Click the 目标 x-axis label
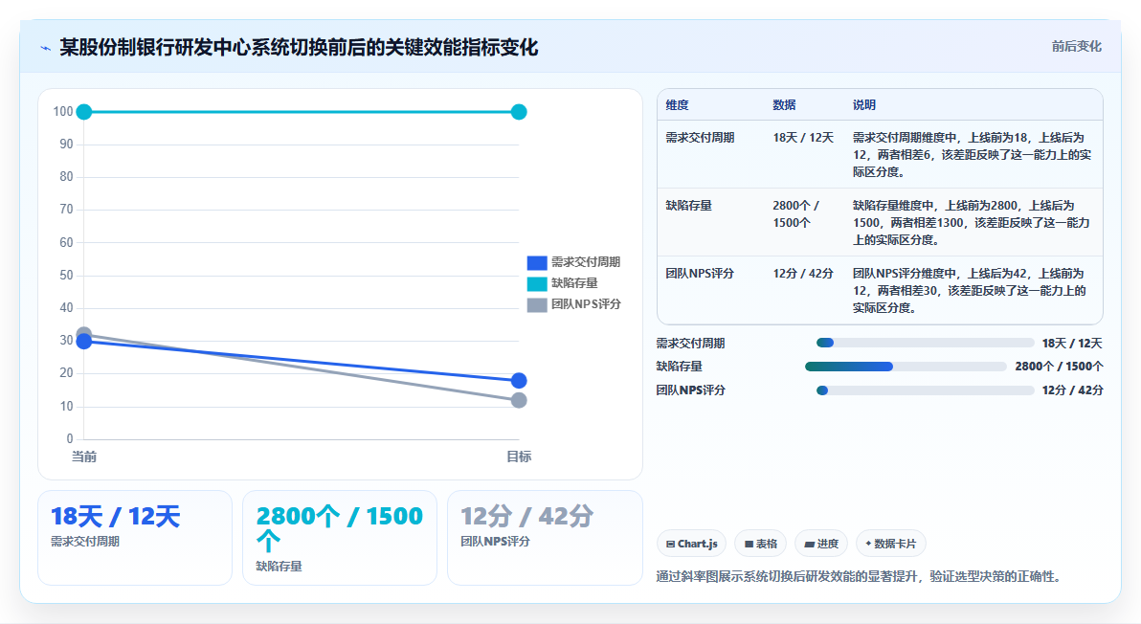 click(x=519, y=457)
